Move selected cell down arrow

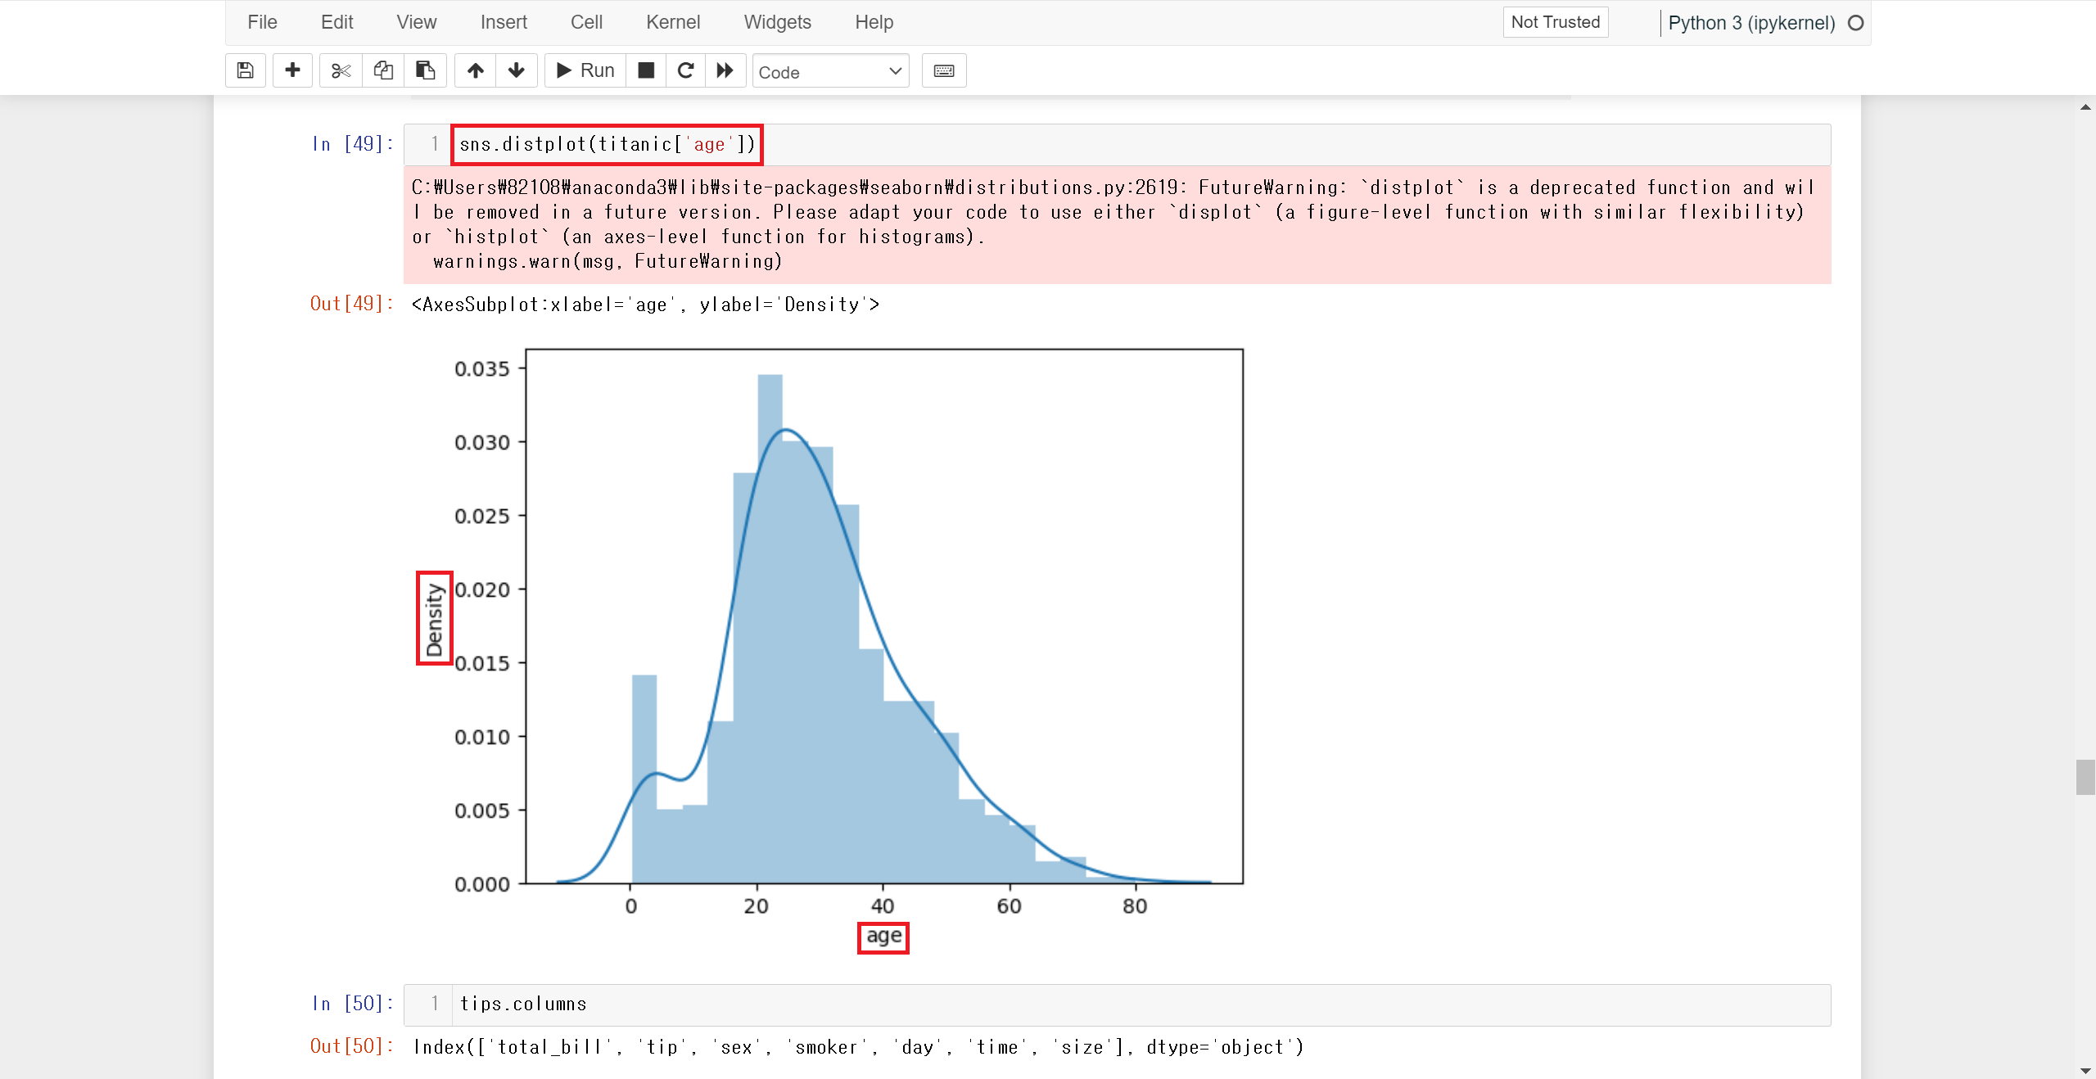[x=517, y=70]
